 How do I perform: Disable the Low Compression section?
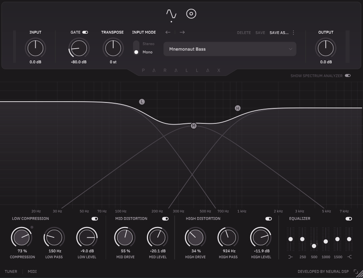[95, 219]
